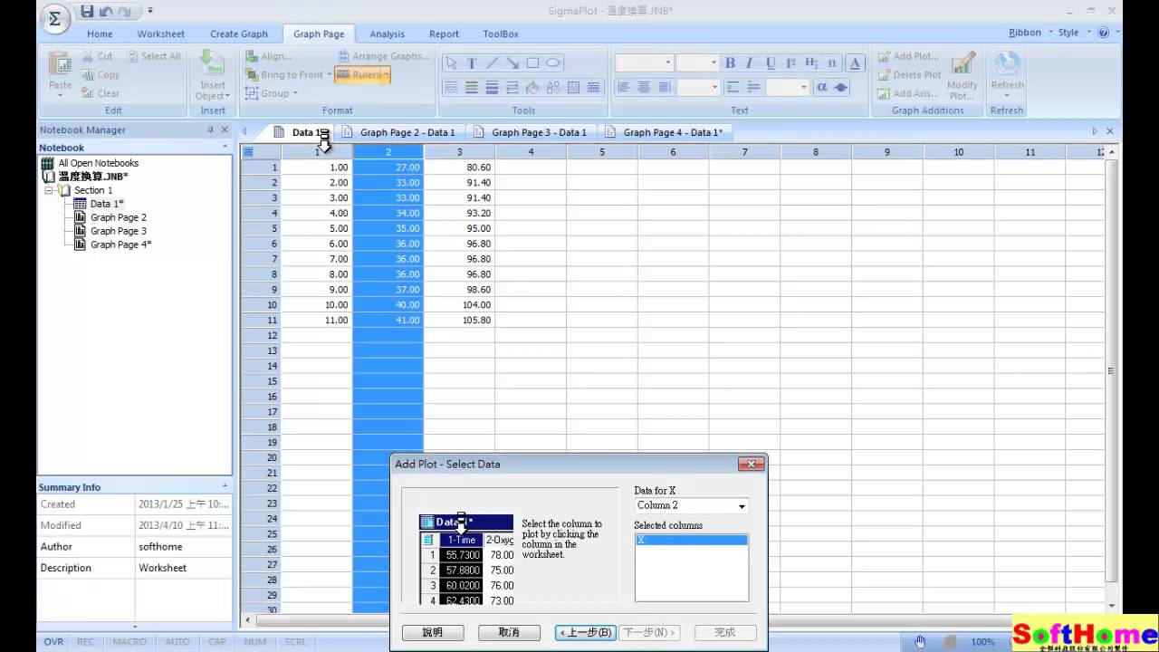The width and height of the screenshot is (1159, 652).
Task: Click the Greek alpha symbol icon
Action: [x=821, y=87]
